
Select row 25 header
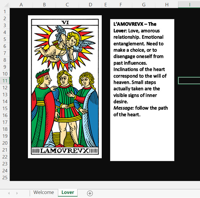point(5,178)
